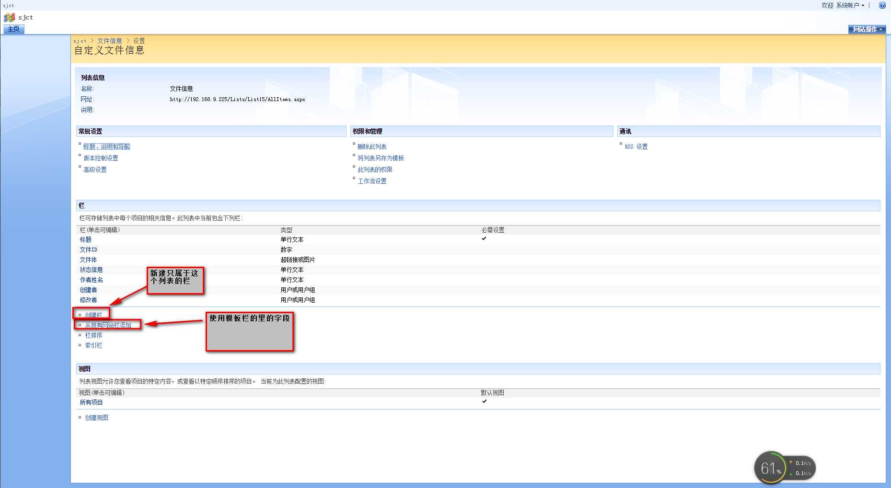Click the 数字 type cell
This screenshot has height=488, width=891.
point(286,250)
